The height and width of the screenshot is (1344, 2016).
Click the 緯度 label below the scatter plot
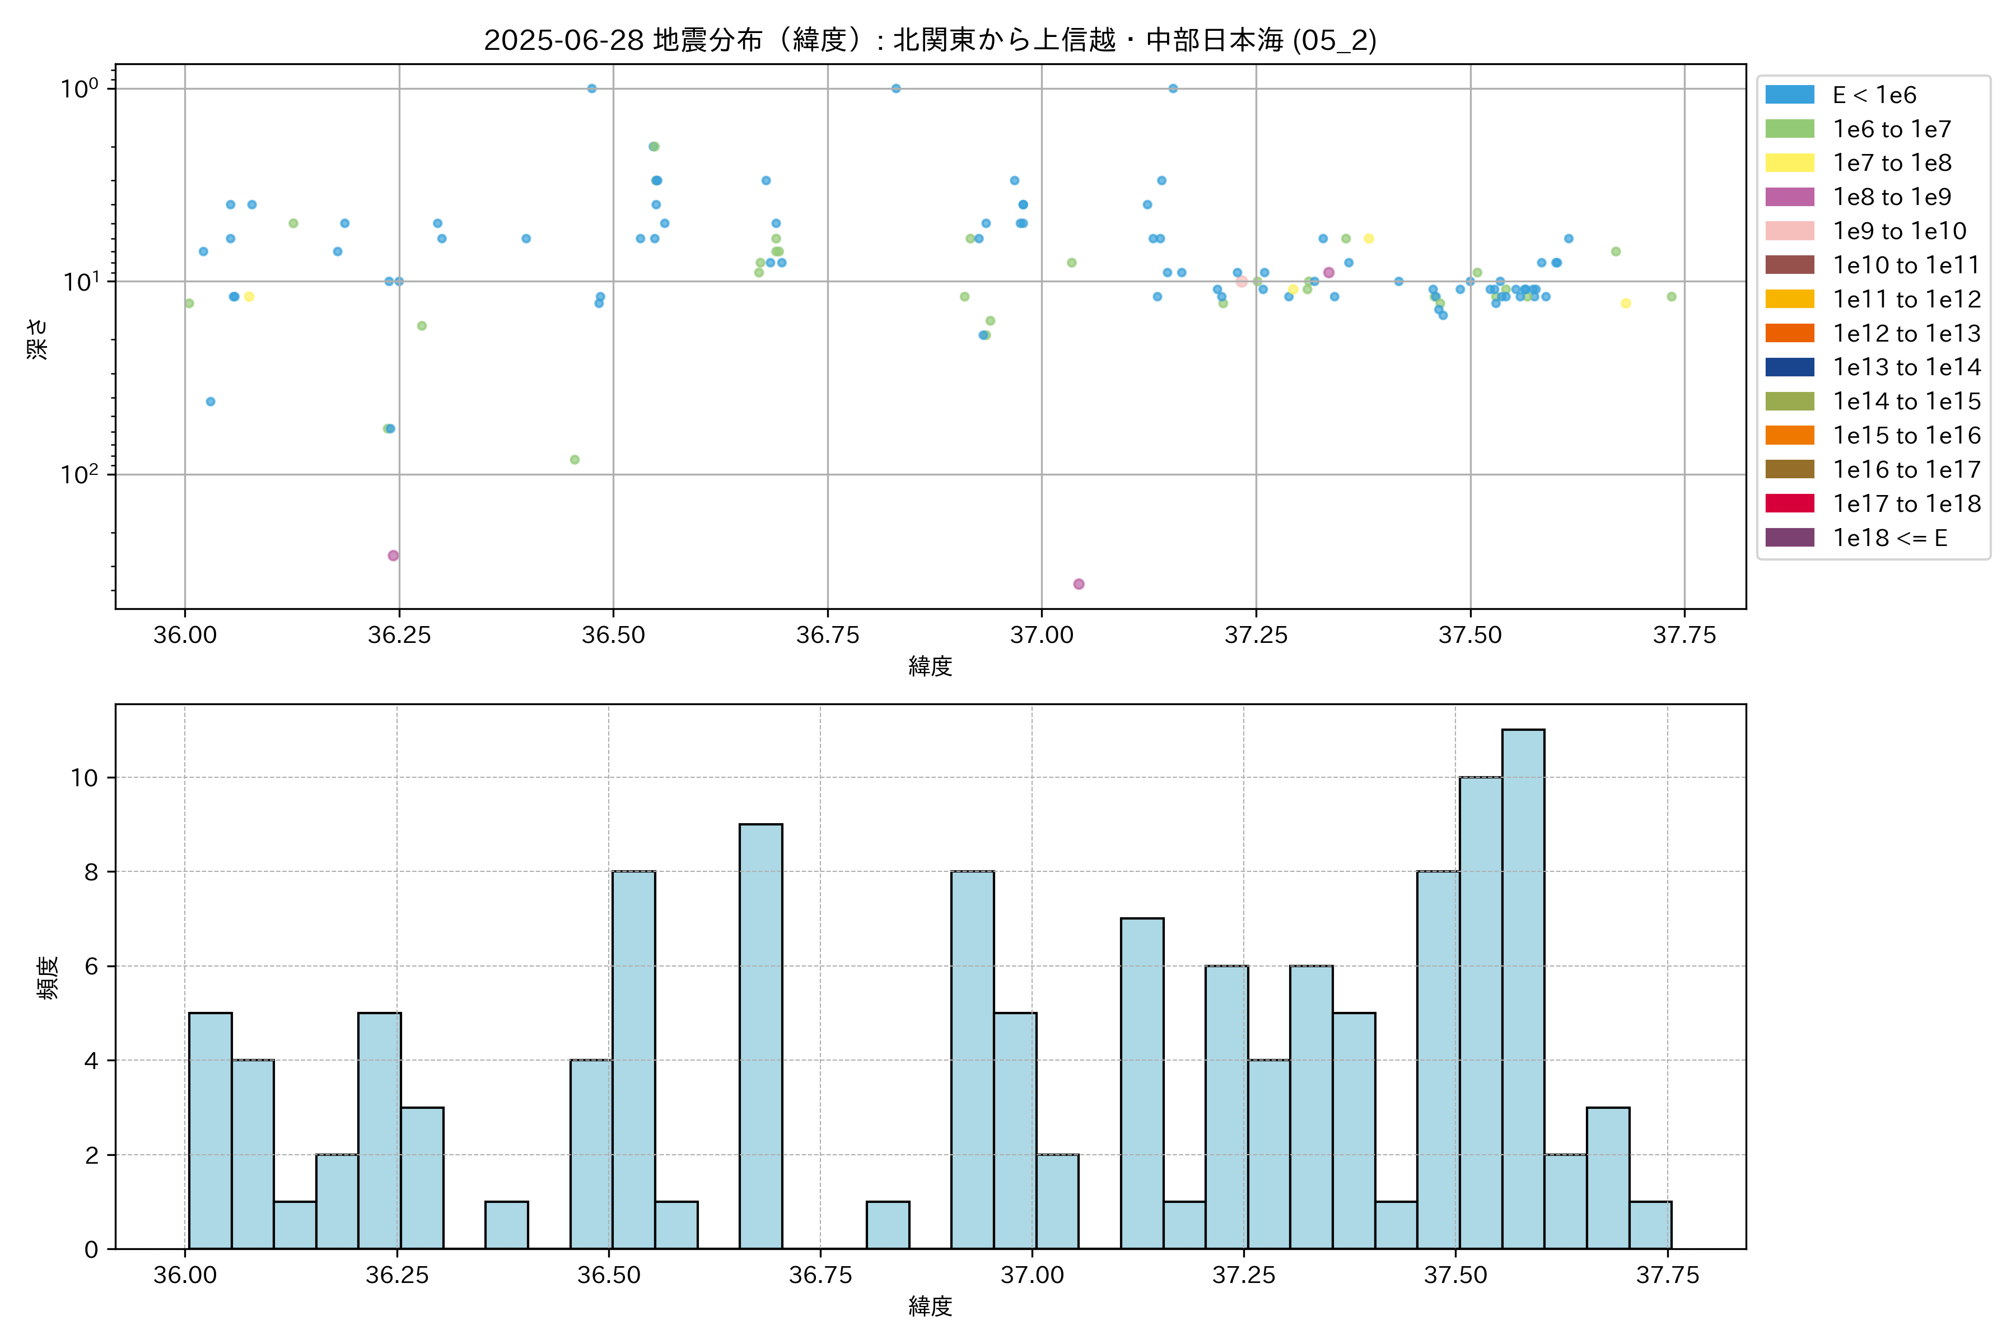pos(930,666)
